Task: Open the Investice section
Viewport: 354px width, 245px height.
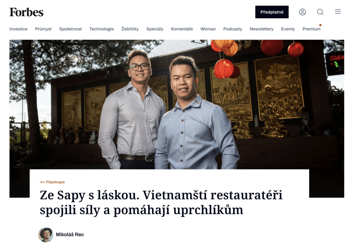Action: tap(18, 29)
